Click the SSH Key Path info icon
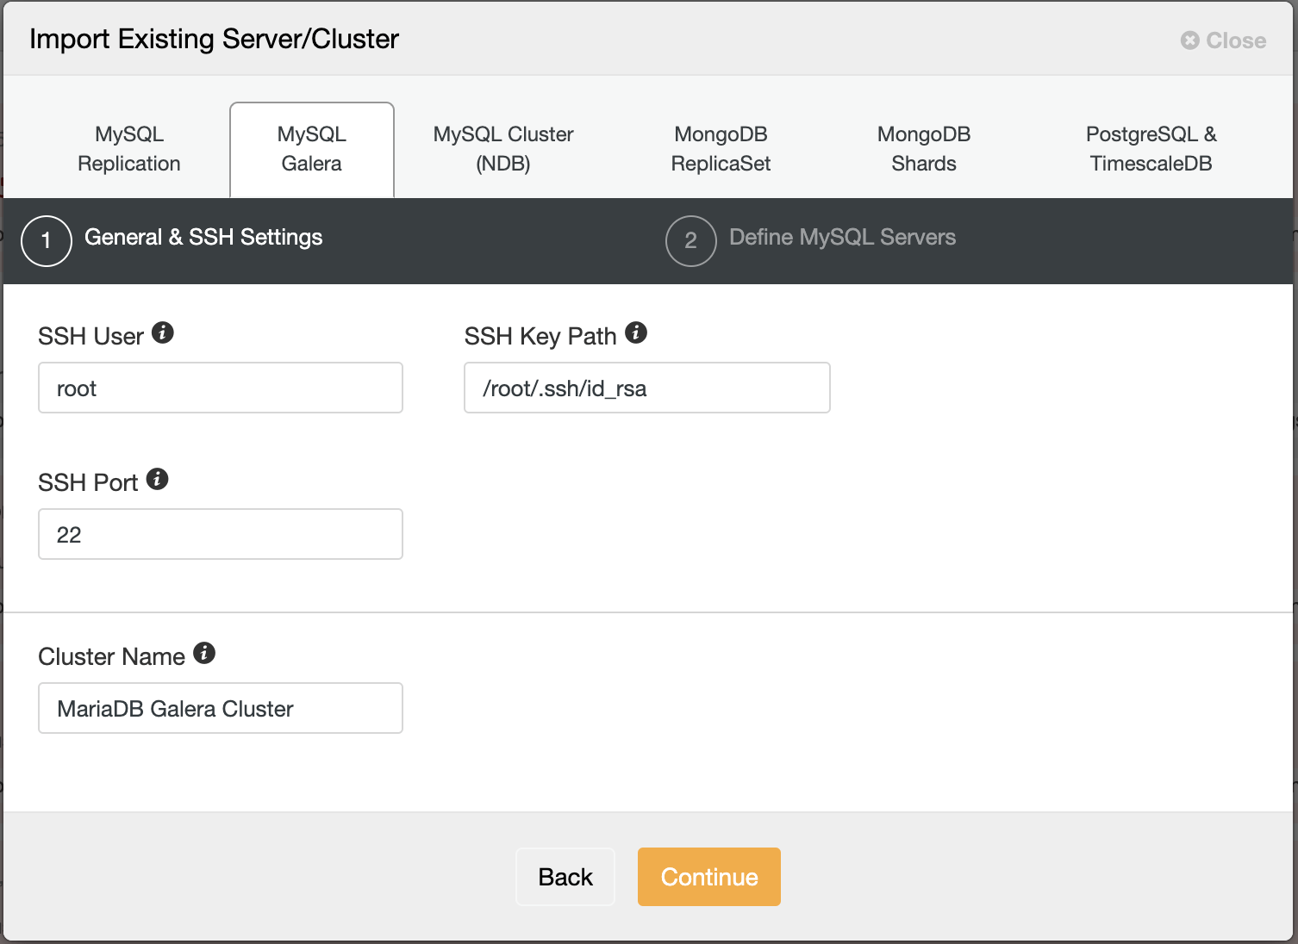The height and width of the screenshot is (944, 1298). coord(636,332)
